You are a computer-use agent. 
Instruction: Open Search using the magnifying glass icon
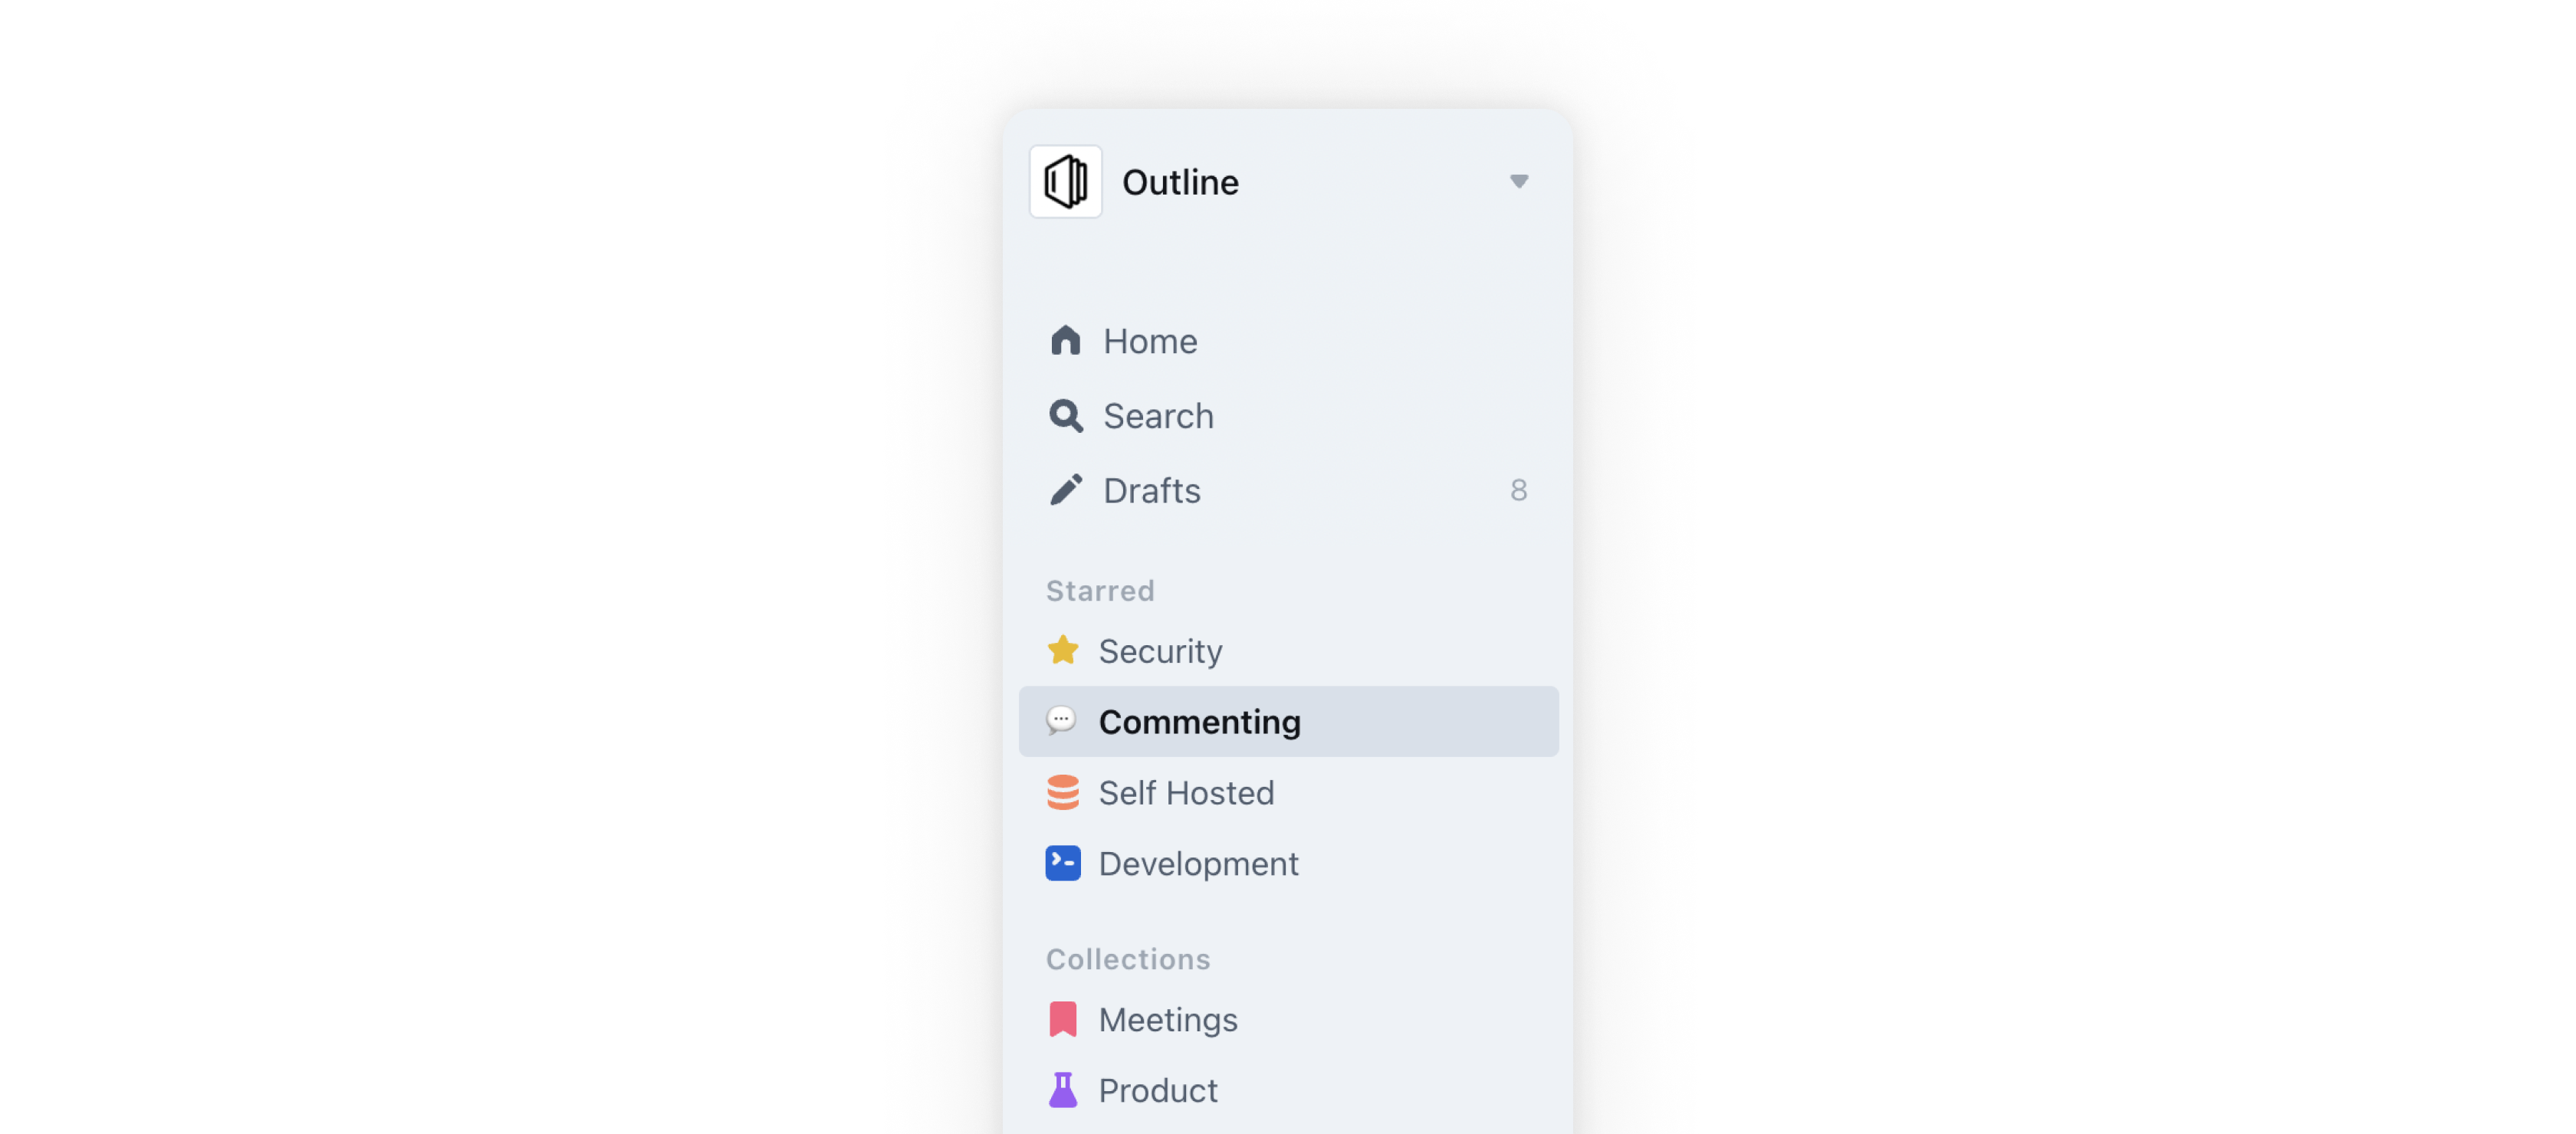click(x=1065, y=415)
